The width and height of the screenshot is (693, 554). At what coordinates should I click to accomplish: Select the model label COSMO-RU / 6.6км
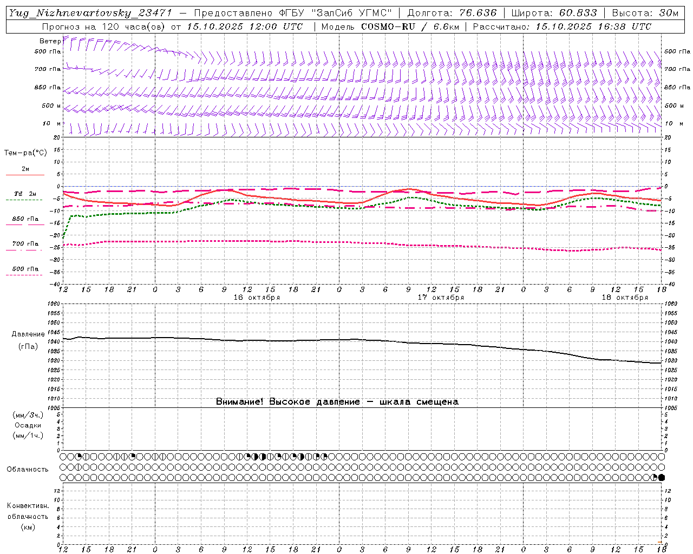[x=410, y=27]
